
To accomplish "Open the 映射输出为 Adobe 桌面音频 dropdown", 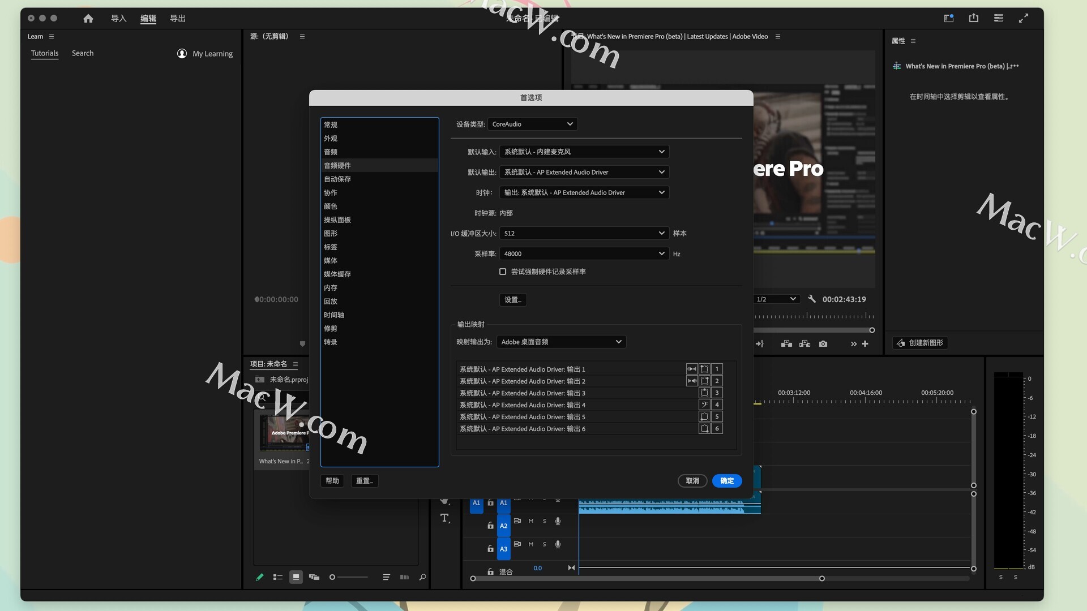I will click(561, 342).
